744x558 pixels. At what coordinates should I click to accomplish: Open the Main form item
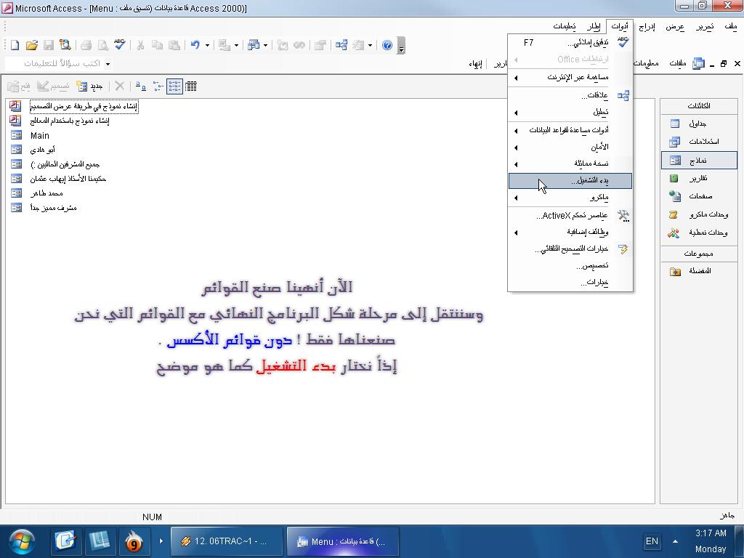click(39, 136)
